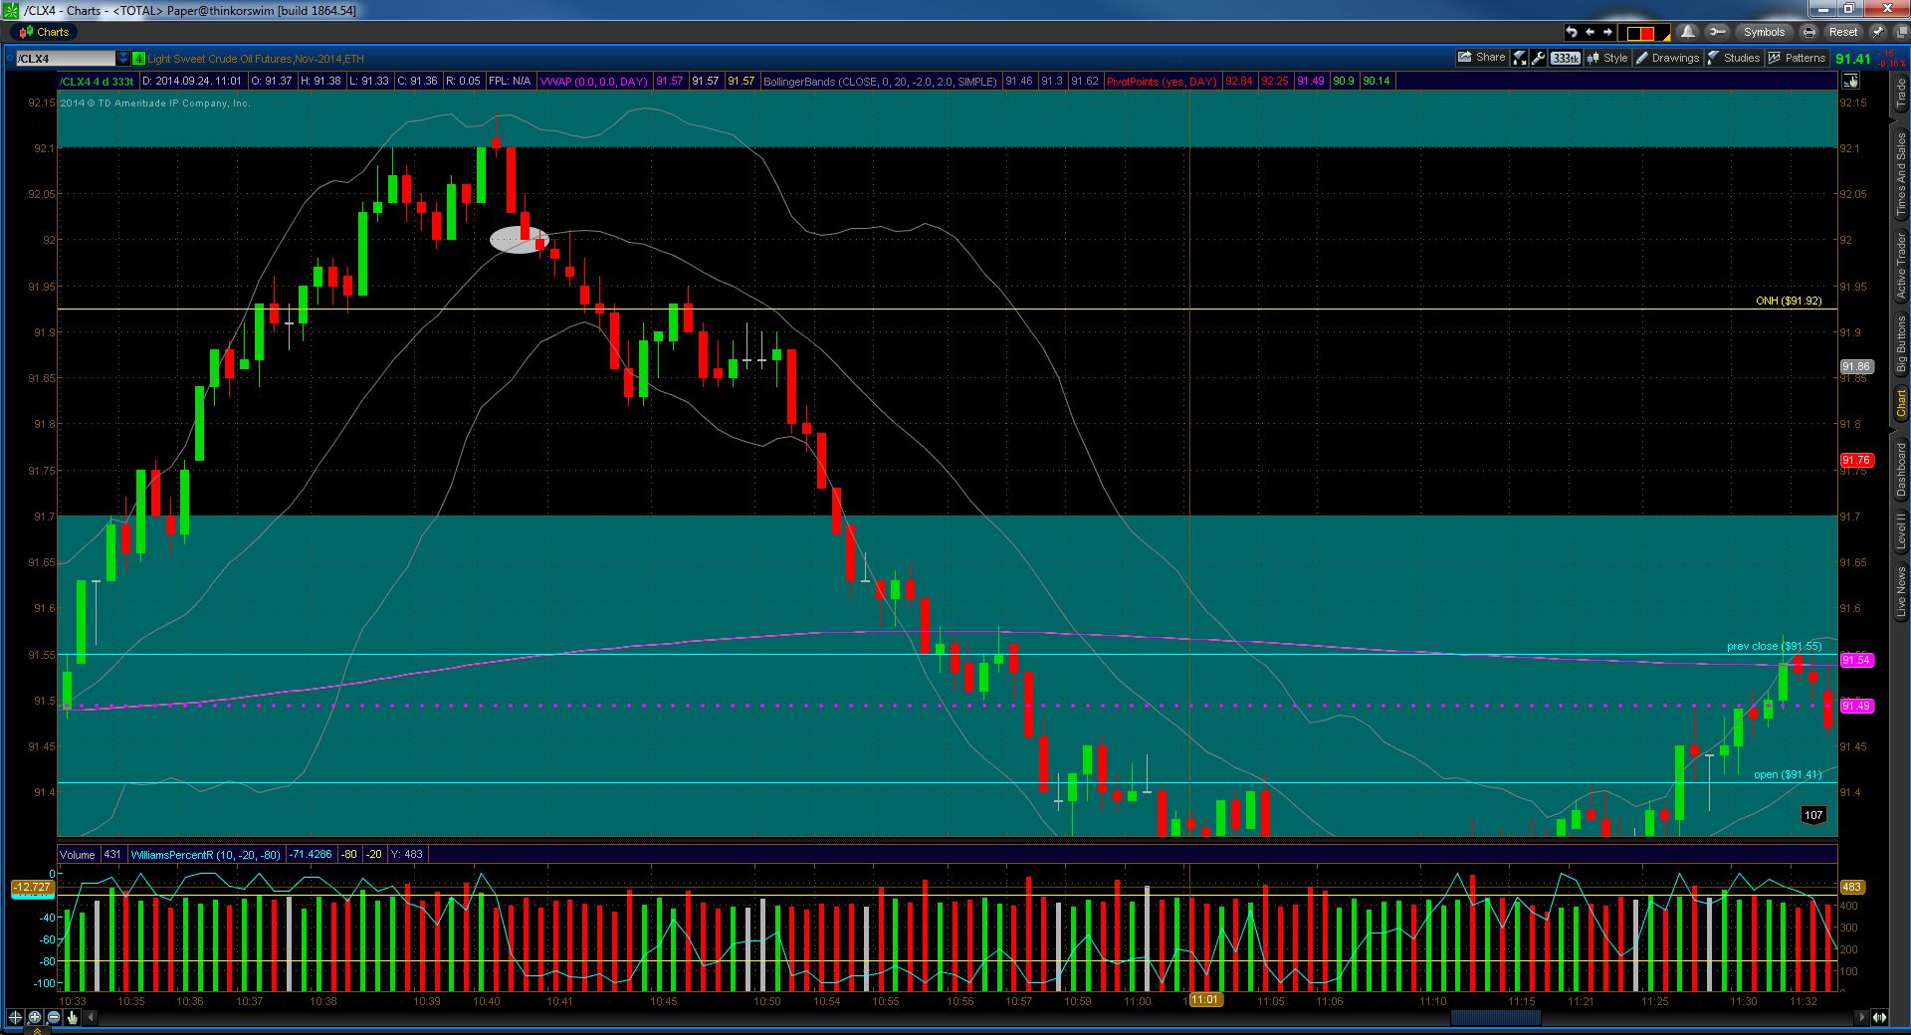
Task: Click the Symbols button
Action: (x=1764, y=32)
